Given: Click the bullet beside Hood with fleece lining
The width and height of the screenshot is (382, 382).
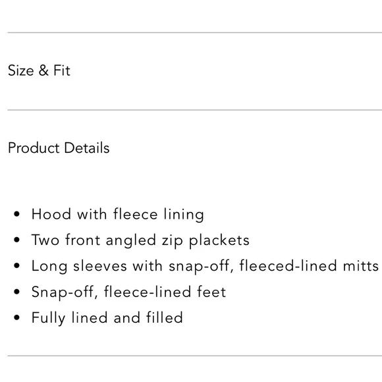Looking at the screenshot, I should click(16, 214).
